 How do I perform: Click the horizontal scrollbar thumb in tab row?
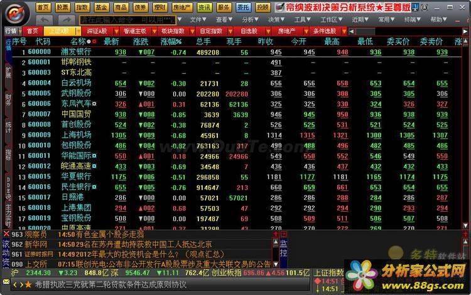coord(365,31)
